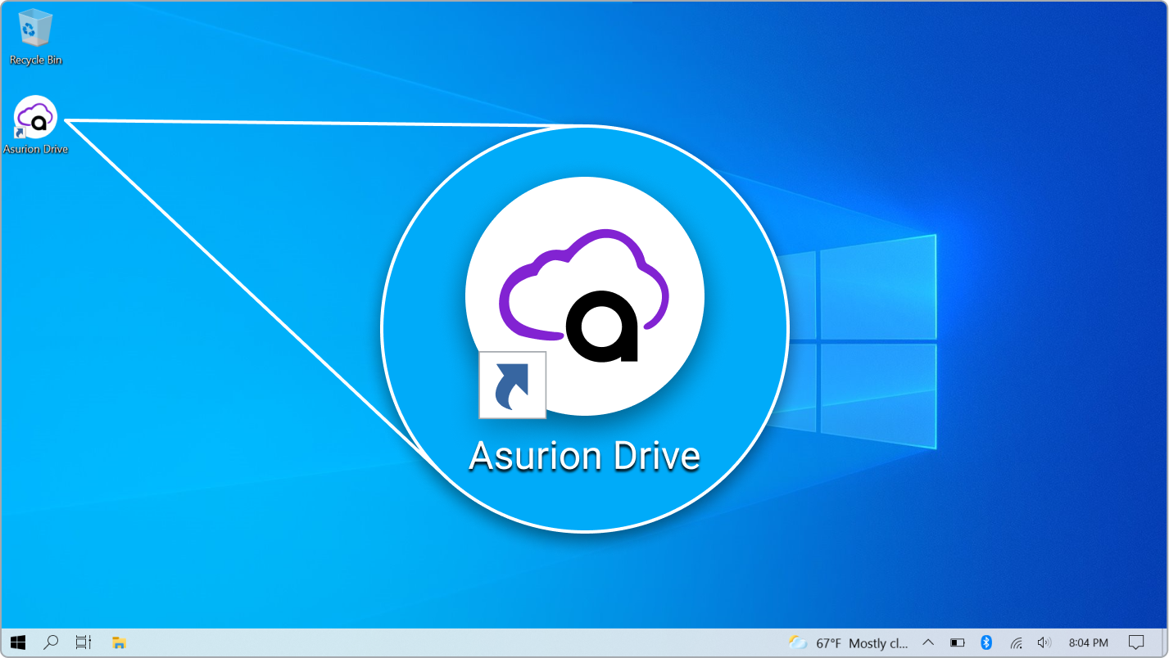Viewport: 1169px width, 658px height.
Task: Open Bluetooth tray icon
Action: [986, 642]
